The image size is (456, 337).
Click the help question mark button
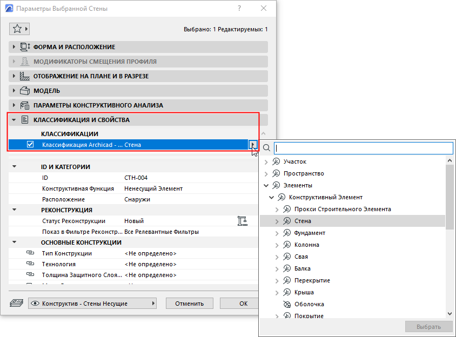pos(239,8)
